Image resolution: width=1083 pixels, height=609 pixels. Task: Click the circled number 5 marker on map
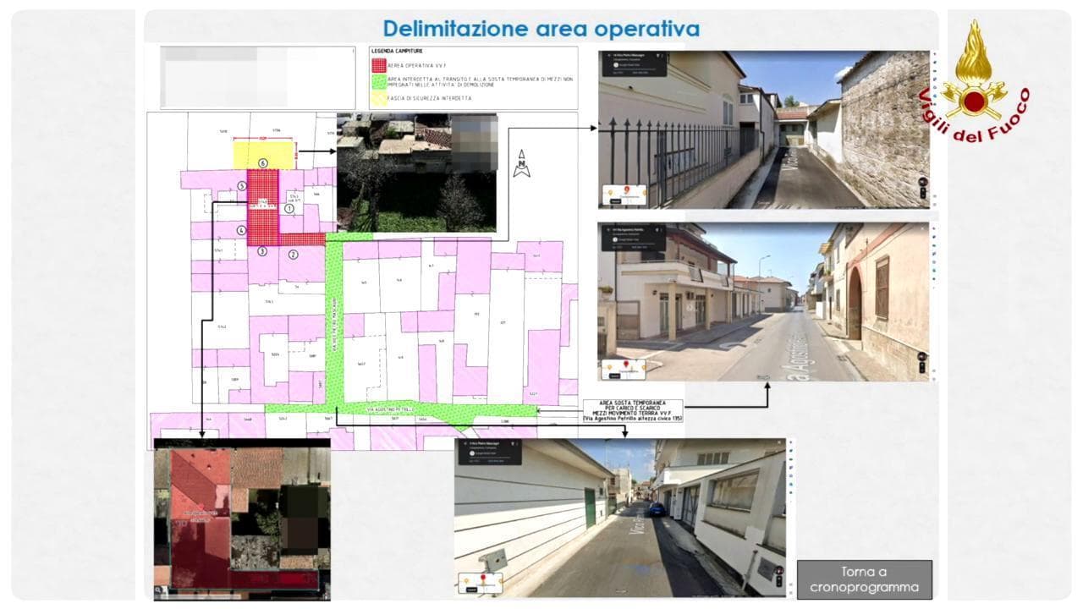(x=242, y=185)
